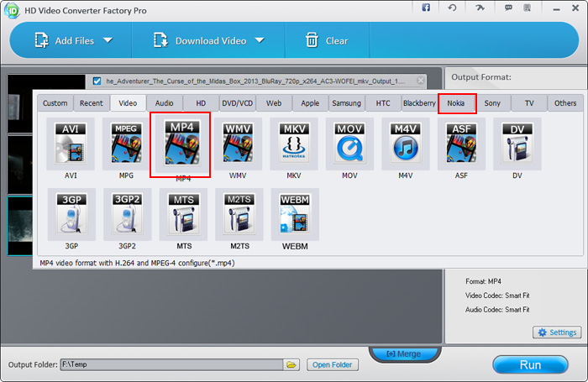Image resolution: width=588 pixels, height=382 pixels.
Task: Click the video file name text
Action: [255, 81]
